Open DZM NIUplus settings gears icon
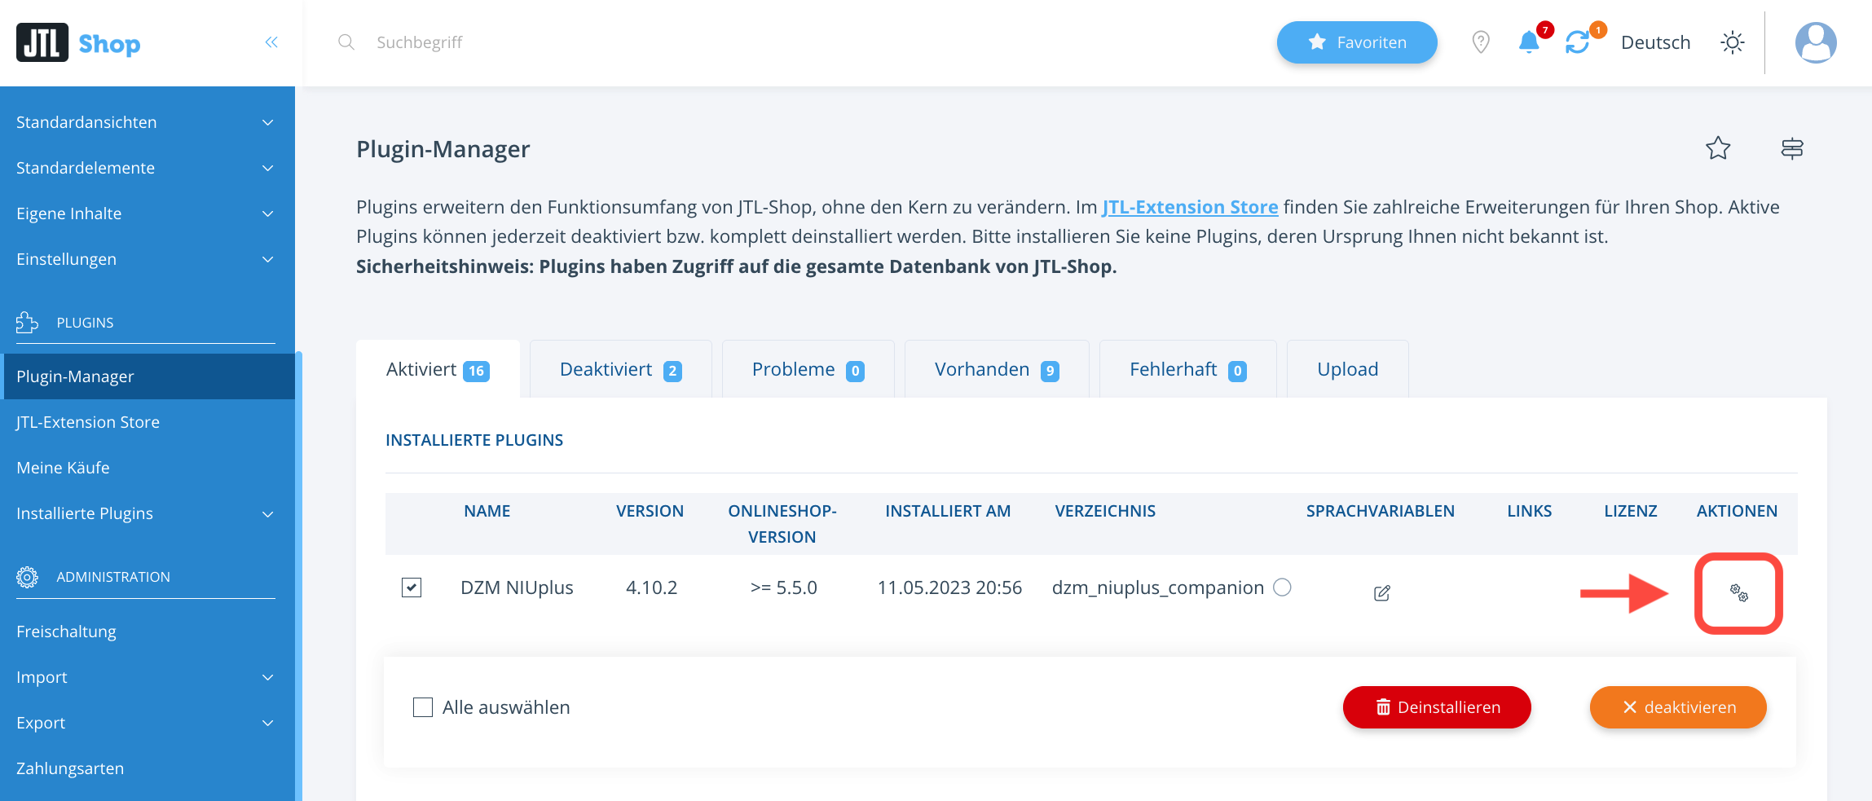Screen dimensions: 1872x801 1739,592
